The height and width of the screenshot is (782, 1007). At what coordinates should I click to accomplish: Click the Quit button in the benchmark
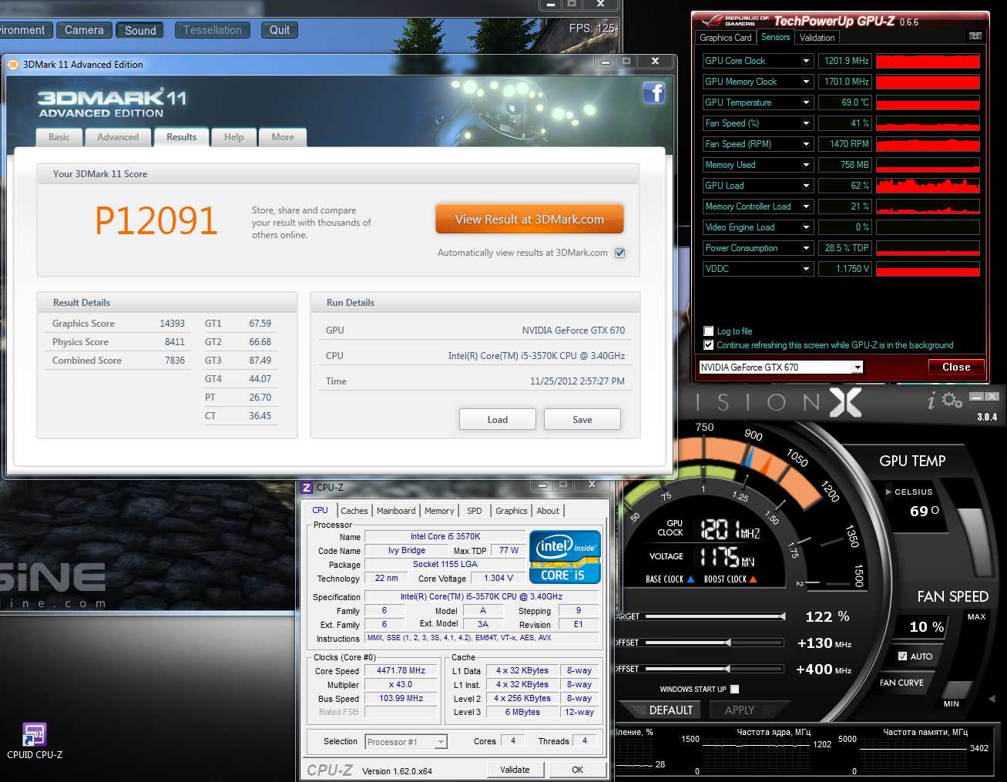point(280,30)
